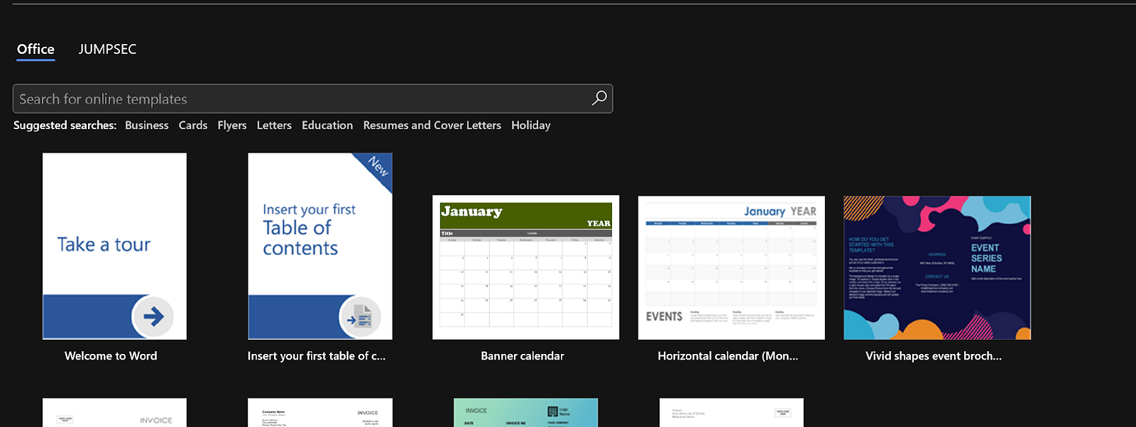The height and width of the screenshot is (427, 1136).
Task: Click the Vivid shapes event broch... label
Action: (x=934, y=356)
